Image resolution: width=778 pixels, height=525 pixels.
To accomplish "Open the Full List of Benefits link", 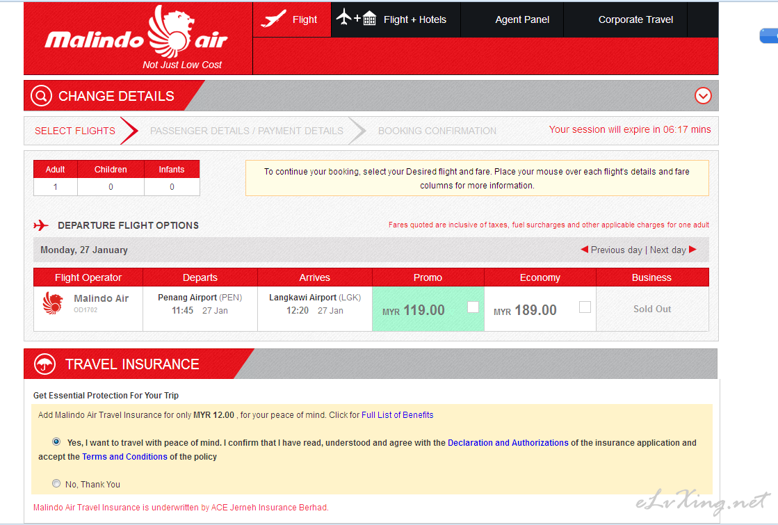I will pos(398,415).
